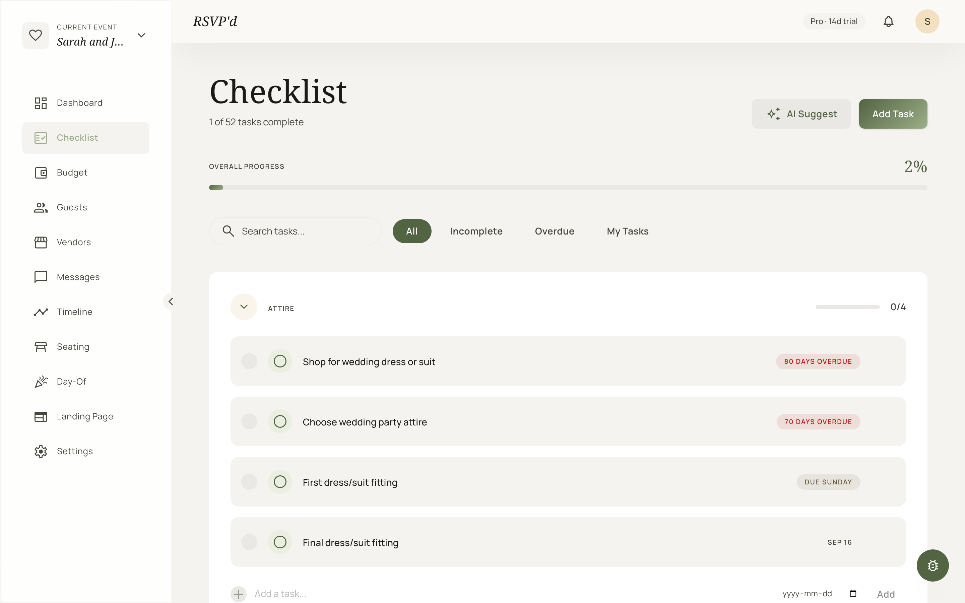Image resolution: width=965 pixels, height=603 pixels.
Task: Select the My Tasks filter tab
Action: (x=628, y=231)
